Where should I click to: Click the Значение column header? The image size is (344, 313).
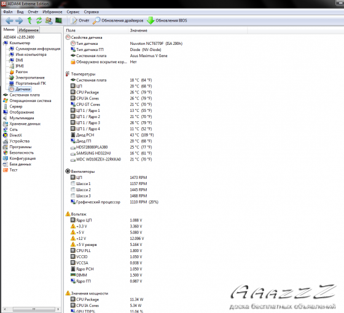coord(187,31)
